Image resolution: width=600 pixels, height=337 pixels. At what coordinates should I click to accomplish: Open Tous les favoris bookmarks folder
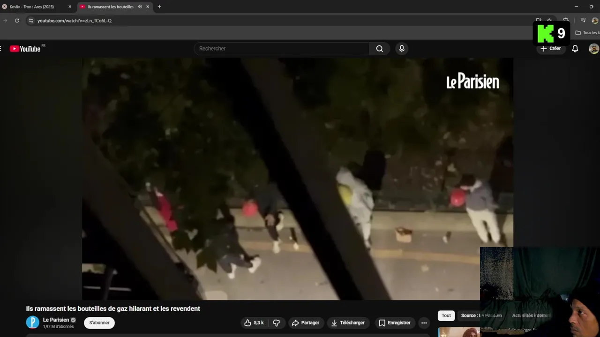(x=588, y=33)
